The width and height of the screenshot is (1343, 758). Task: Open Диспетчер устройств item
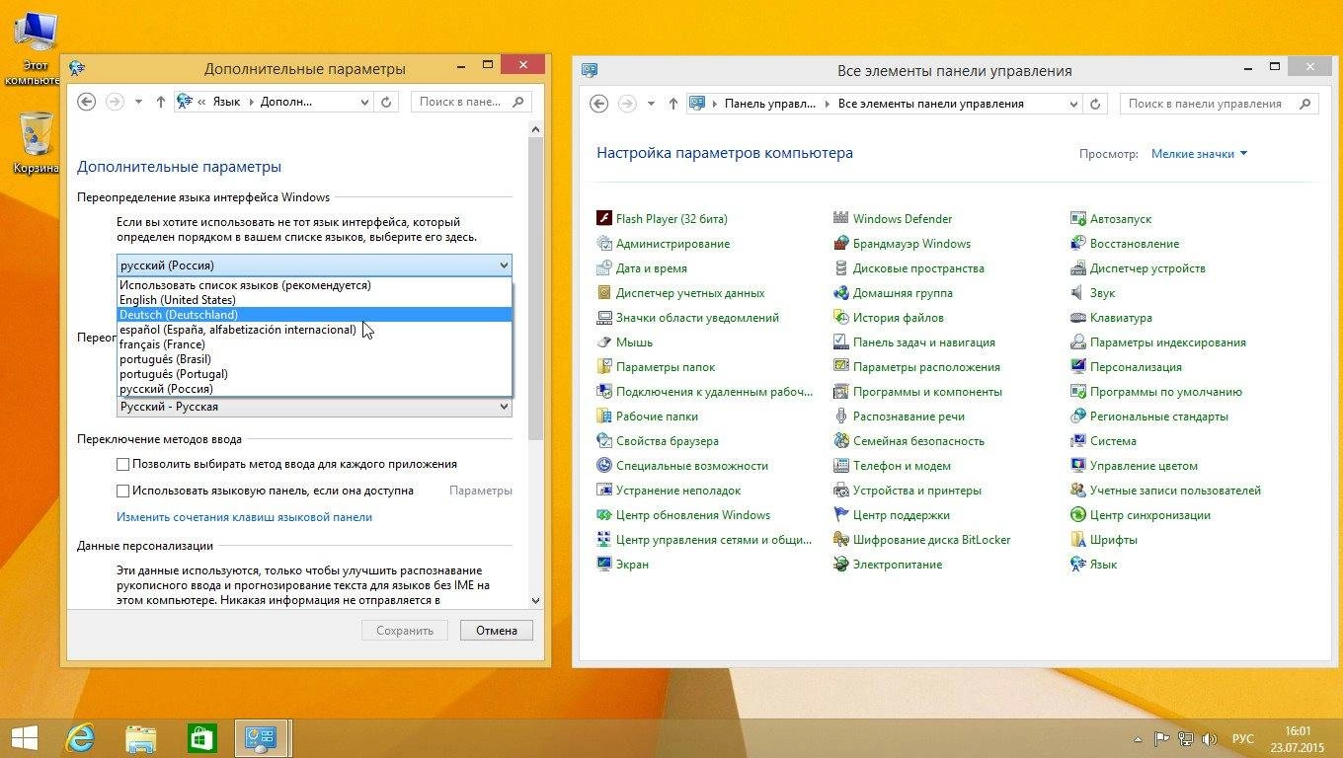click(1138, 268)
